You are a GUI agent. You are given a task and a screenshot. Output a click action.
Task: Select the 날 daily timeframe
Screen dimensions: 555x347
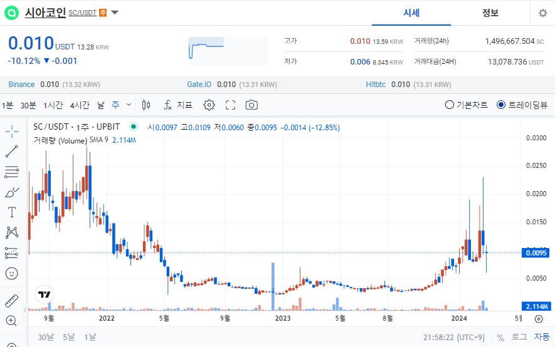pos(101,105)
